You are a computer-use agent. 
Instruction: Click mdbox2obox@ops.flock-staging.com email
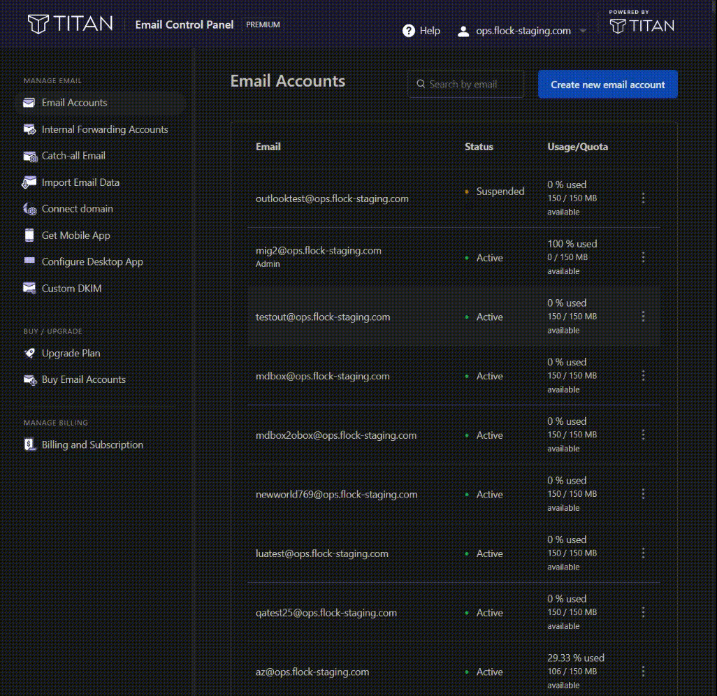tap(336, 435)
